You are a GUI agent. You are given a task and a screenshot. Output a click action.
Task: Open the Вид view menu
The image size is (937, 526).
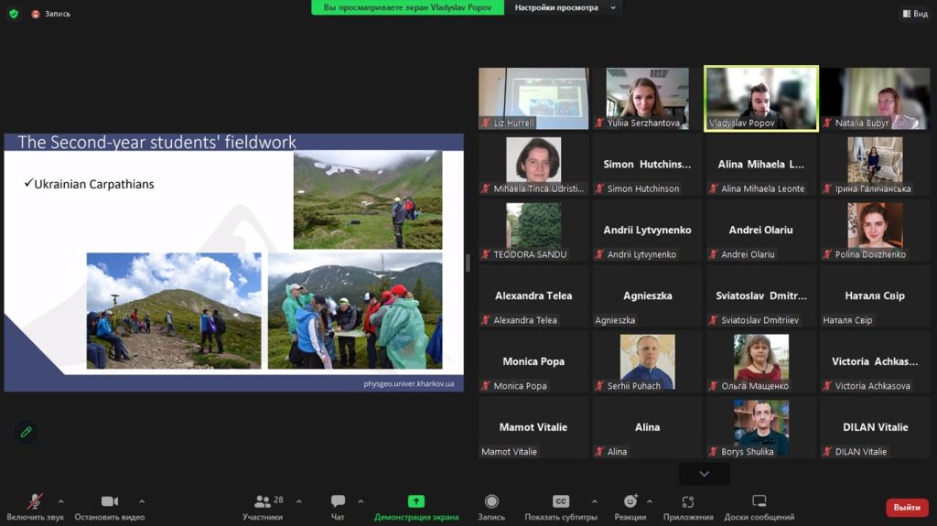tap(914, 14)
